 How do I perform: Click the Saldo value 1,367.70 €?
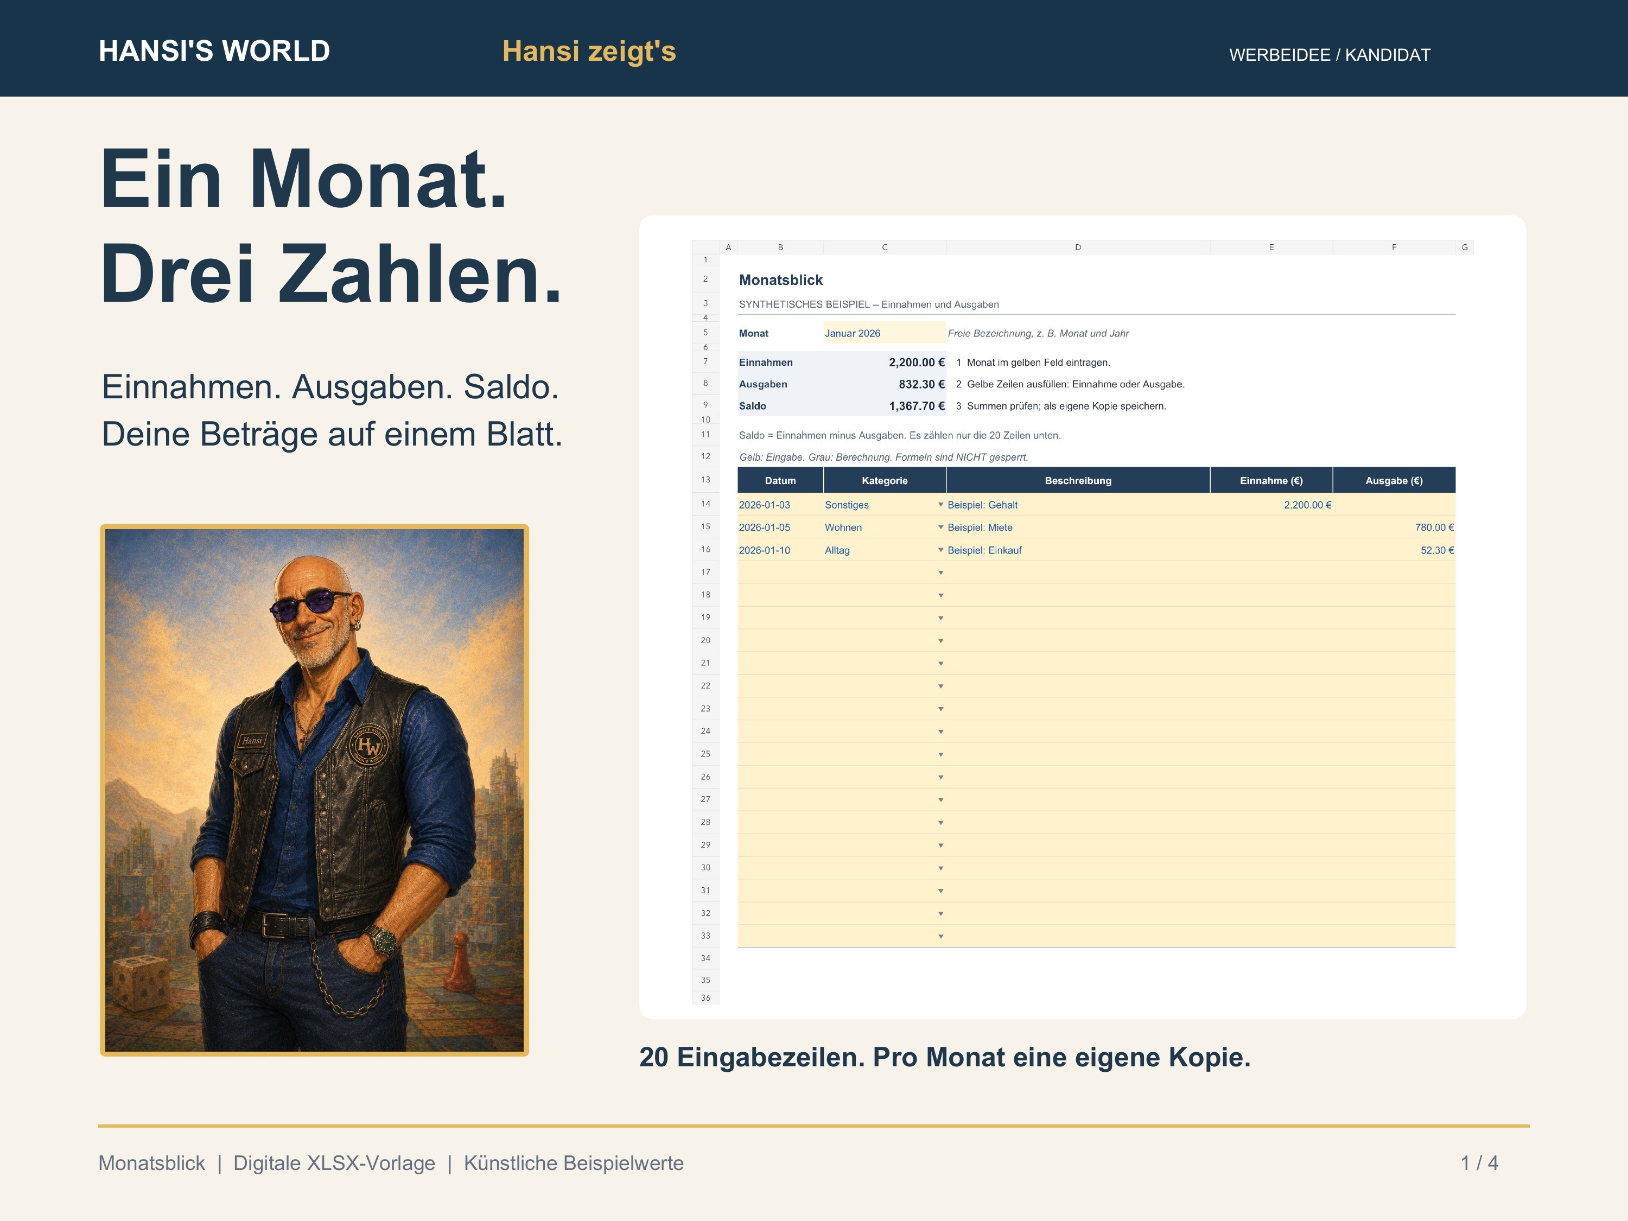coord(917,406)
